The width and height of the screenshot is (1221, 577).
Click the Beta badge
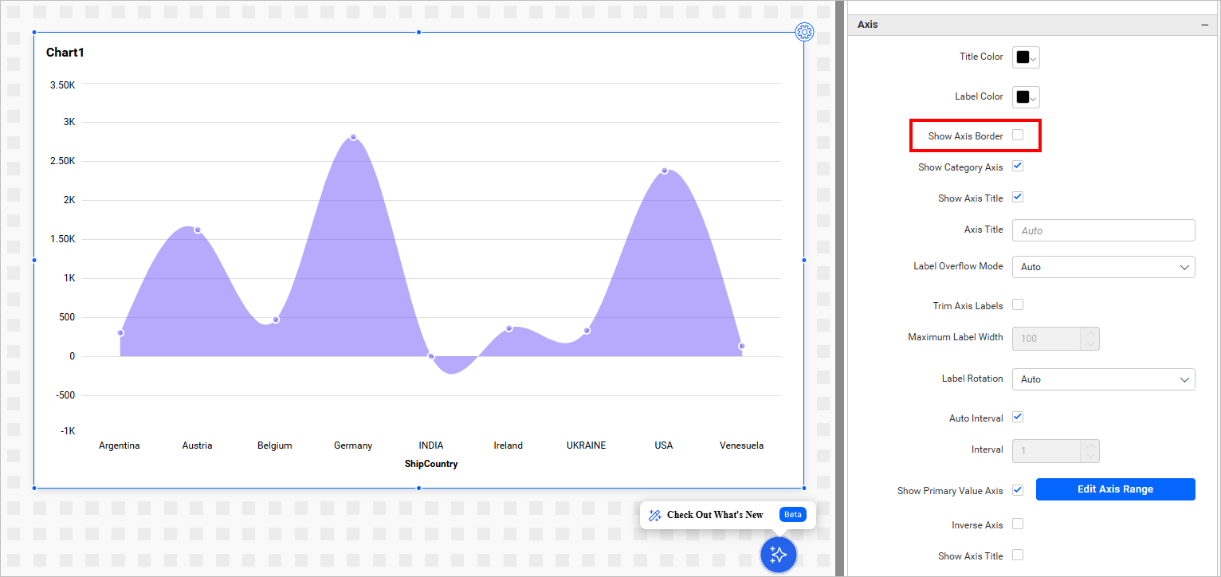click(x=792, y=515)
